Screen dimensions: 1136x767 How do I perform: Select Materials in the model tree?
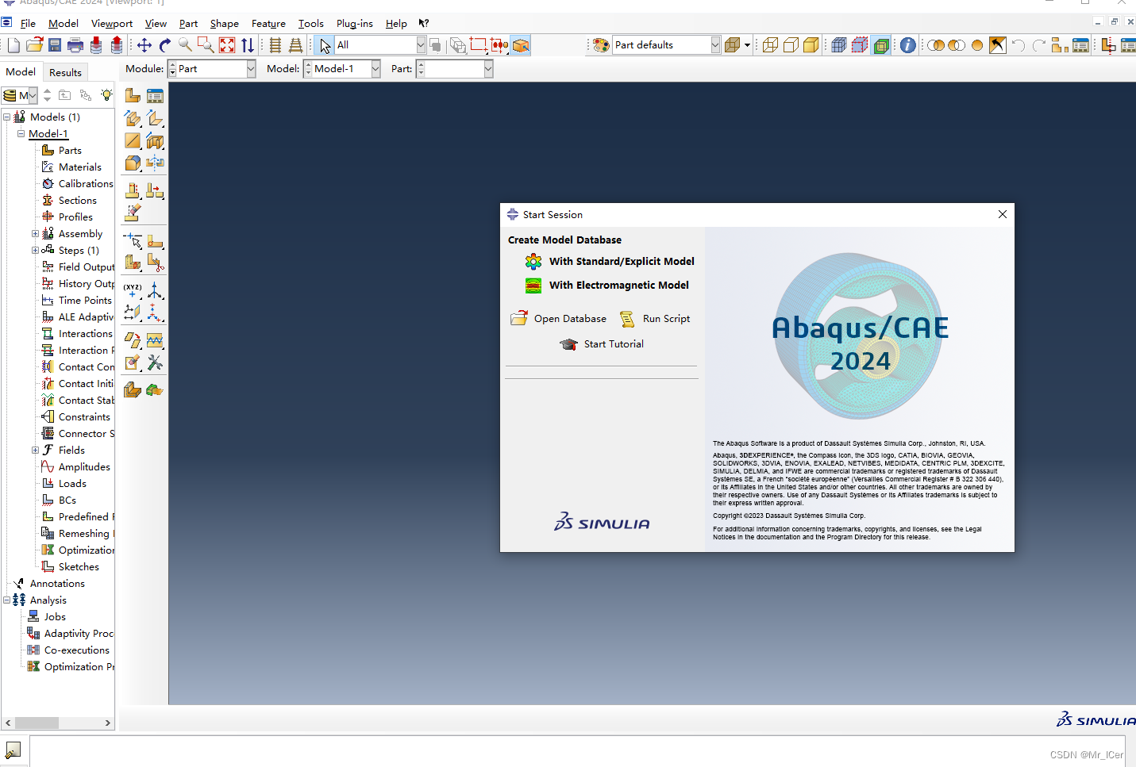point(80,167)
